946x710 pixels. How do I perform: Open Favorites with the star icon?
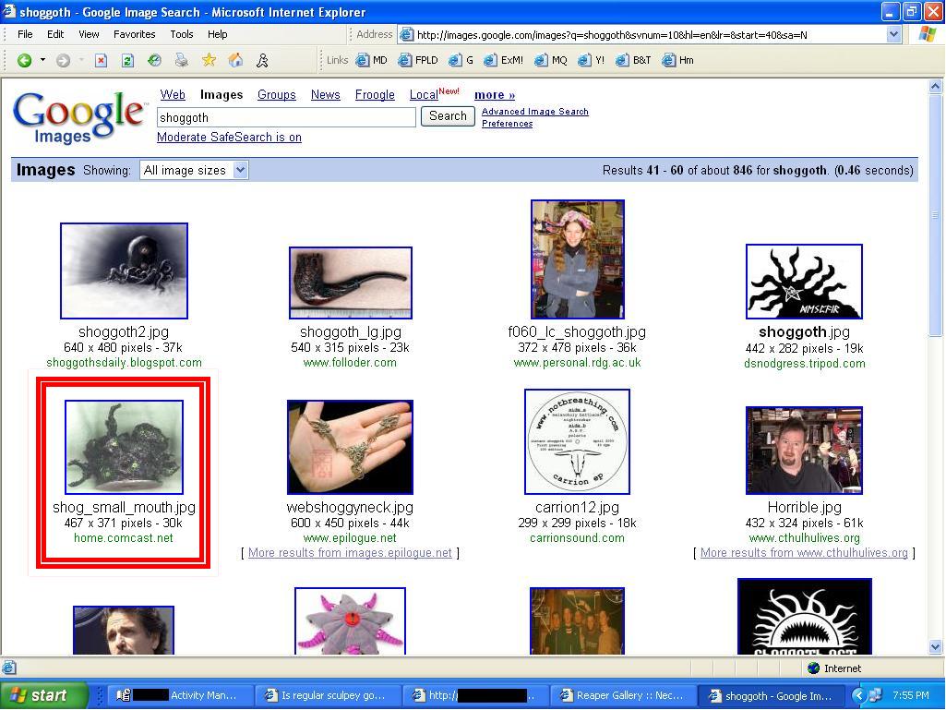(209, 60)
